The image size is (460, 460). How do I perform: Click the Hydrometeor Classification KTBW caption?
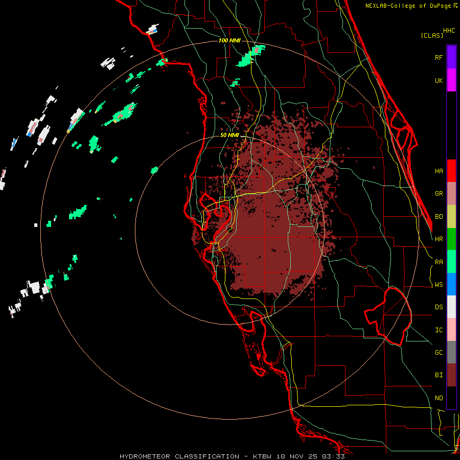click(232, 456)
